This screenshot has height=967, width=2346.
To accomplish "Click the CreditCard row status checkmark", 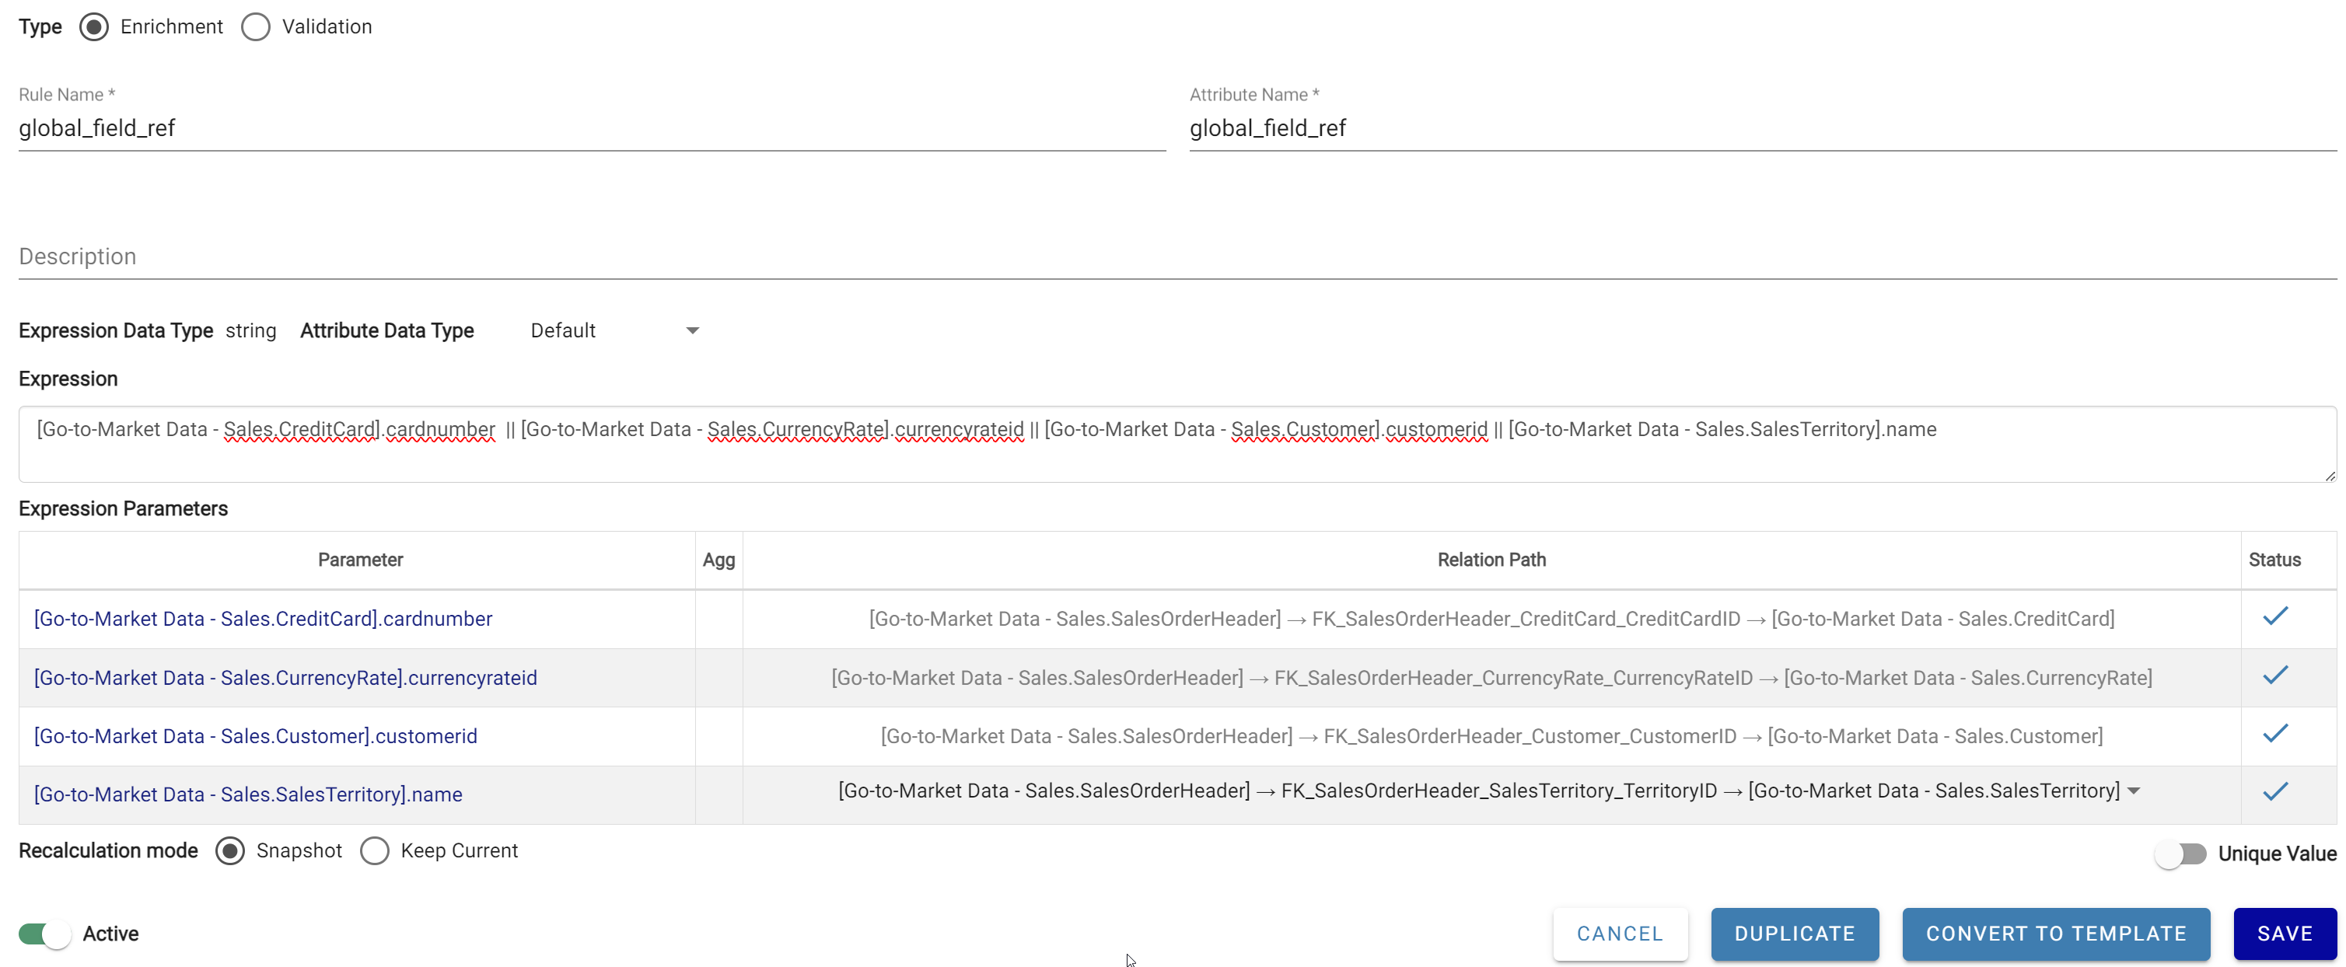I will click(x=2275, y=616).
